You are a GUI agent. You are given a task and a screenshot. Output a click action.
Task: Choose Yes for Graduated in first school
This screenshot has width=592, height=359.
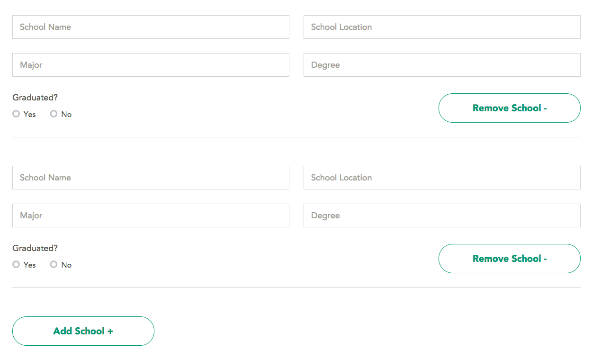16,114
